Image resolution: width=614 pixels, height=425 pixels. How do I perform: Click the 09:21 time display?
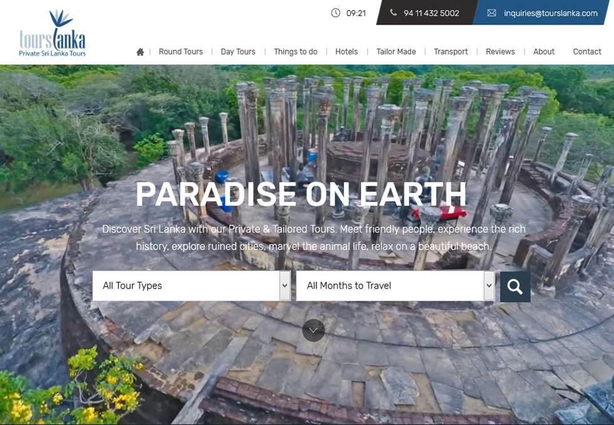click(x=356, y=13)
